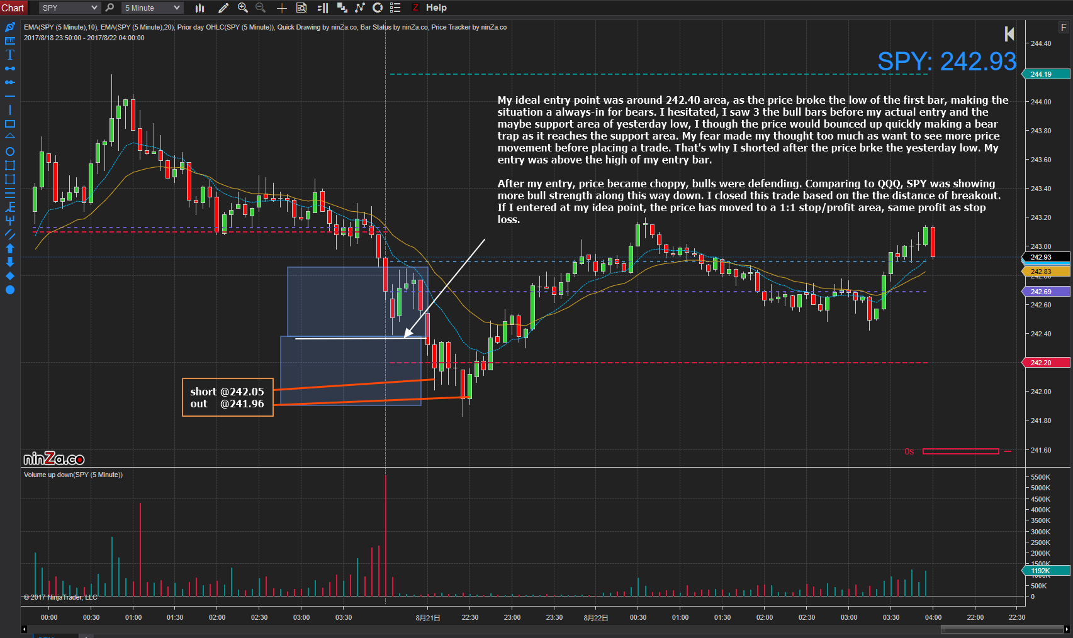Select the Vertical Line tool in sidebar
Screen dimensions: 1073x638
9,110
